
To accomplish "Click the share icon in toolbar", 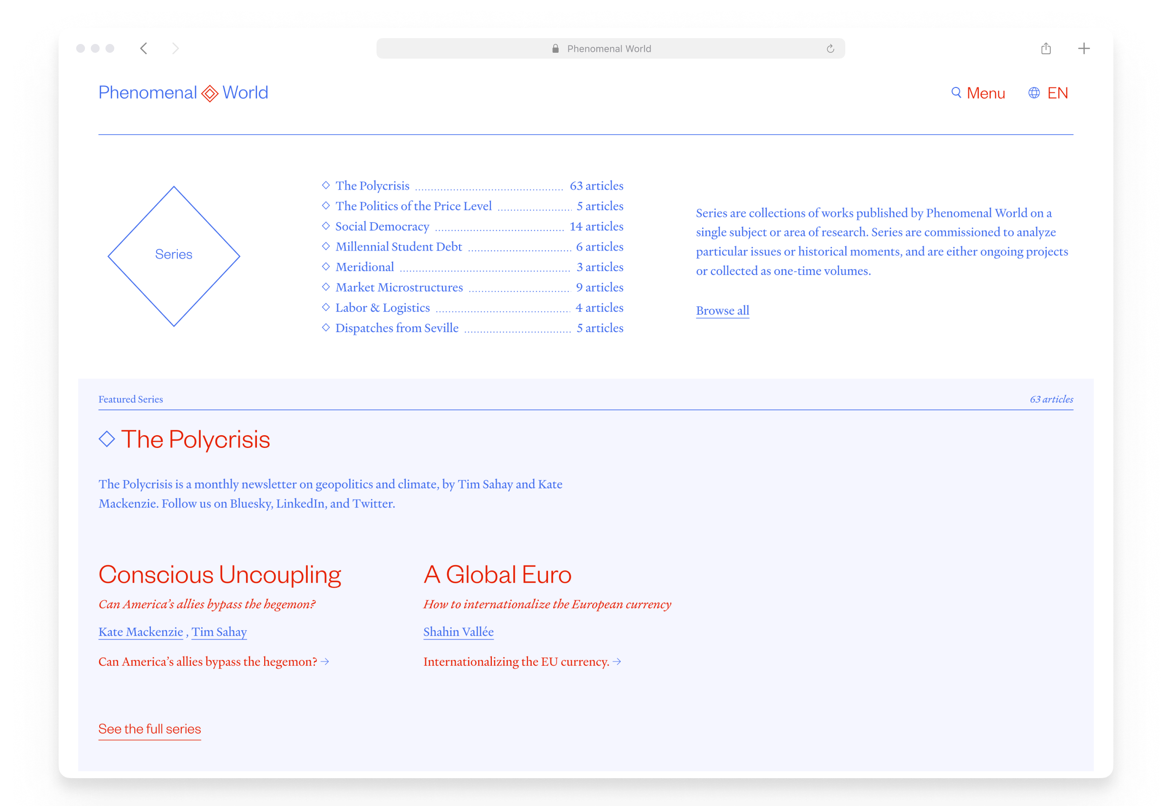I will tap(1046, 48).
